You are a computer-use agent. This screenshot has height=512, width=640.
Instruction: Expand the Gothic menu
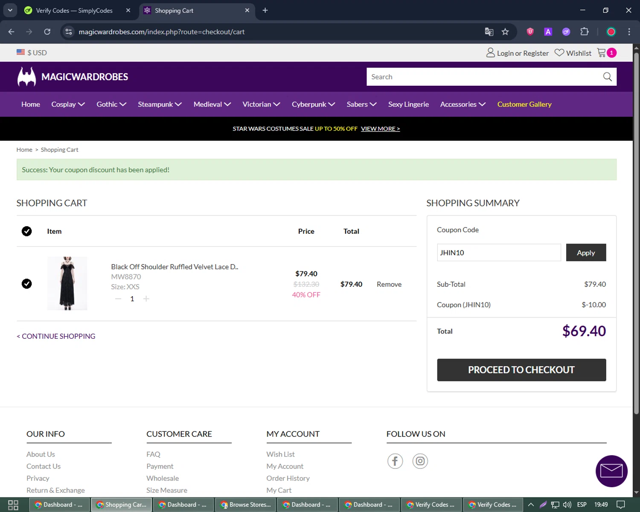click(x=111, y=104)
